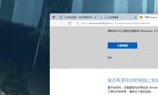
Task: View site security lock info
Action: [x=78, y=23]
